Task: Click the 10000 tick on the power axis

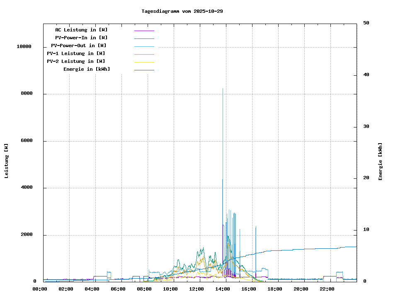Action: pos(24,47)
